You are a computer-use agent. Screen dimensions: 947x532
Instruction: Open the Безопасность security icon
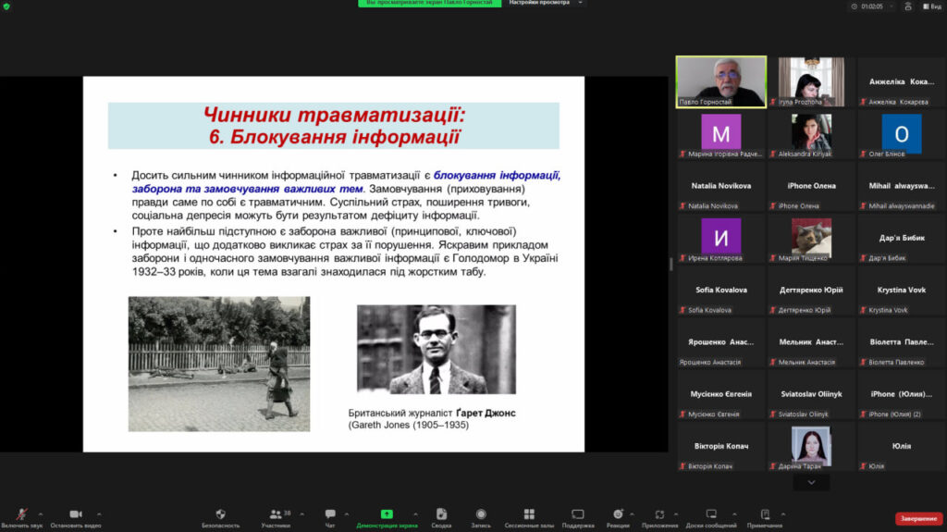coord(220,514)
